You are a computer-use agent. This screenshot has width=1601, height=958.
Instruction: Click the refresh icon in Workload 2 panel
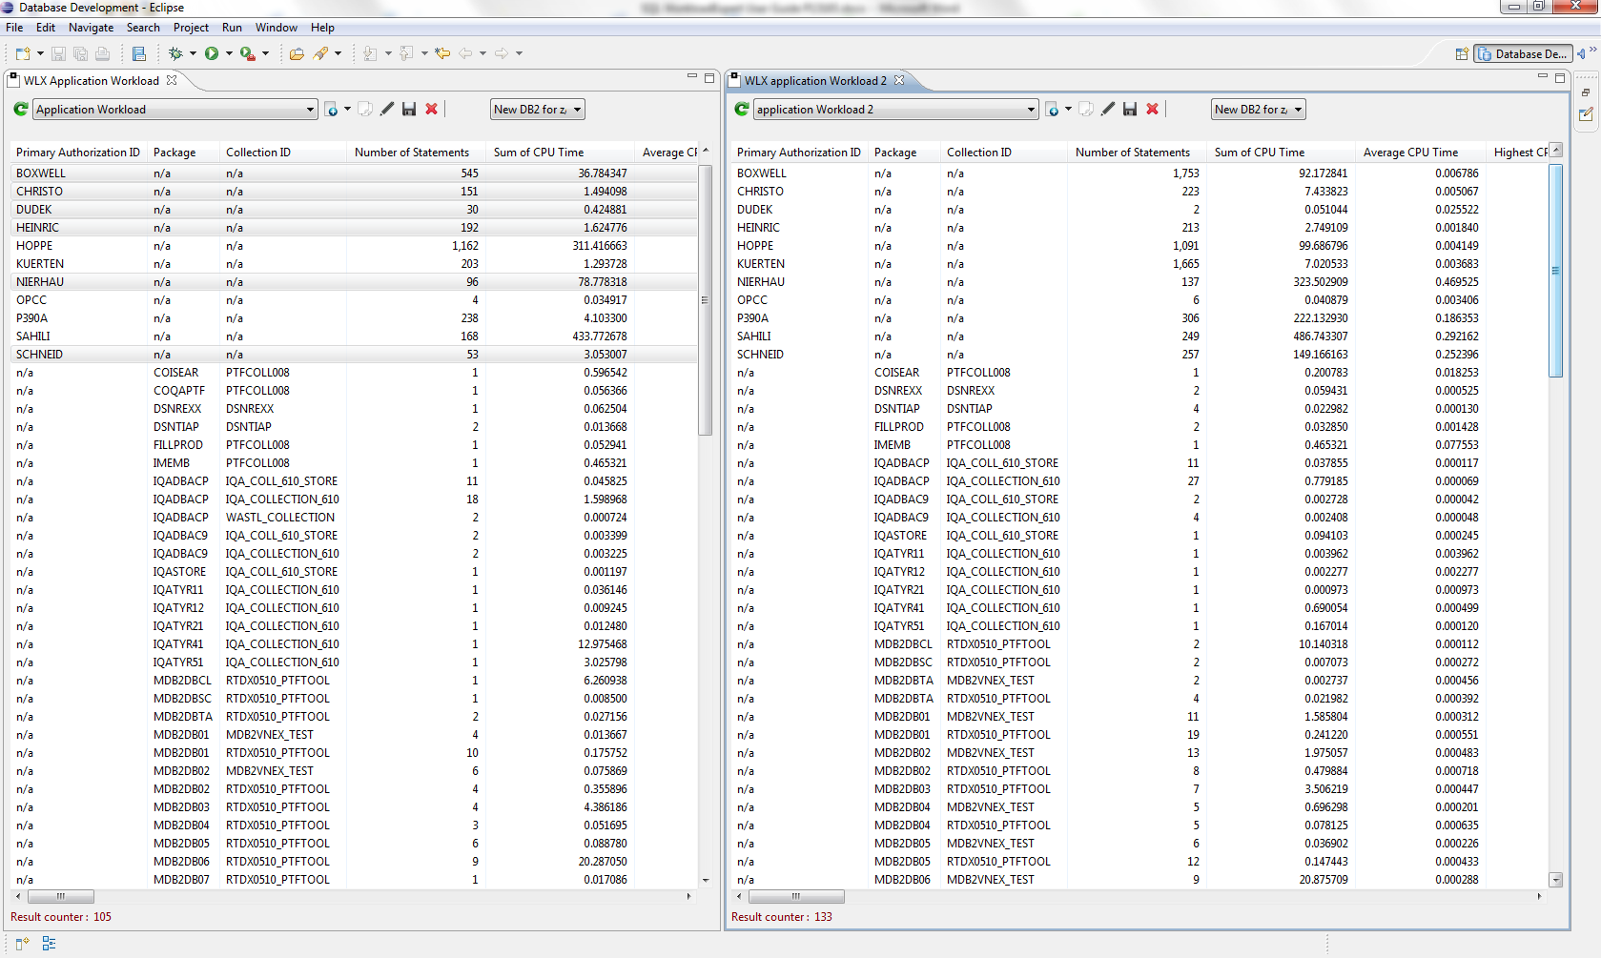pyautogui.click(x=742, y=110)
